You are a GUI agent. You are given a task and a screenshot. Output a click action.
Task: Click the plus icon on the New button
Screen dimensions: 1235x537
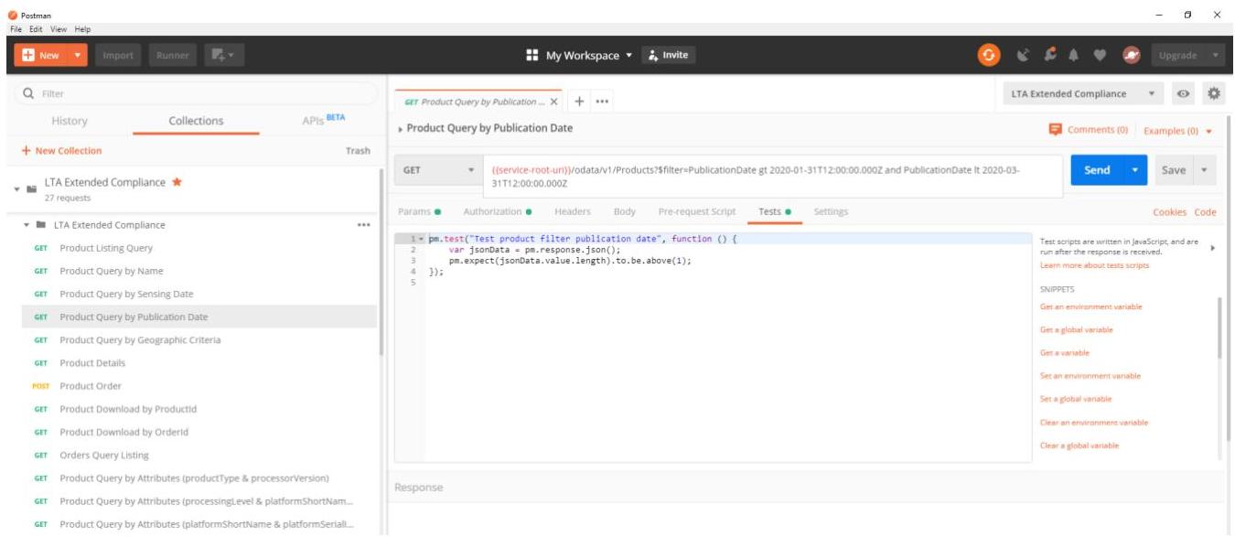pos(27,56)
